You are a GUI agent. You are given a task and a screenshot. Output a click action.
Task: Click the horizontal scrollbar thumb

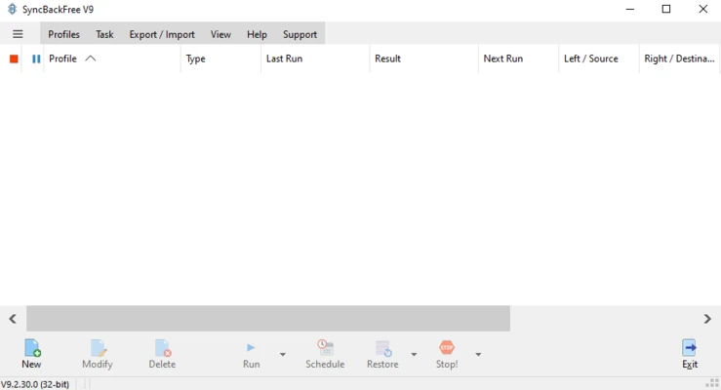(x=268, y=319)
